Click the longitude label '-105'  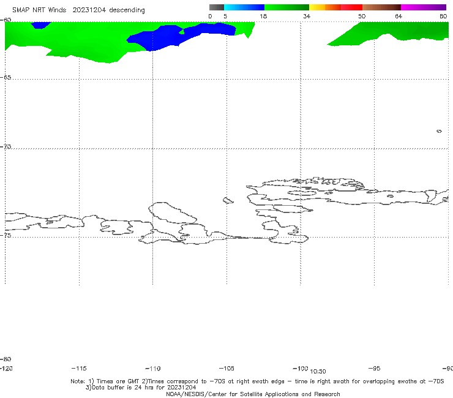click(226, 368)
